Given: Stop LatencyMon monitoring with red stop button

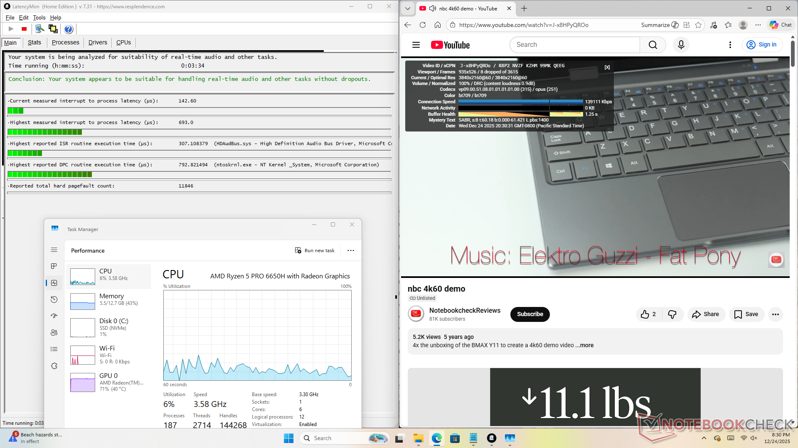Looking at the screenshot, I should [x=24, y=29].
